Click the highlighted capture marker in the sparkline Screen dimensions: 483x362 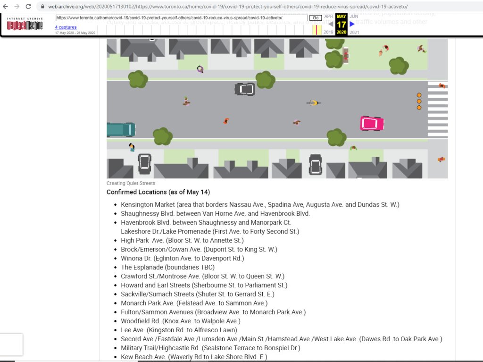pyautogui.click(x=316, y=30)
